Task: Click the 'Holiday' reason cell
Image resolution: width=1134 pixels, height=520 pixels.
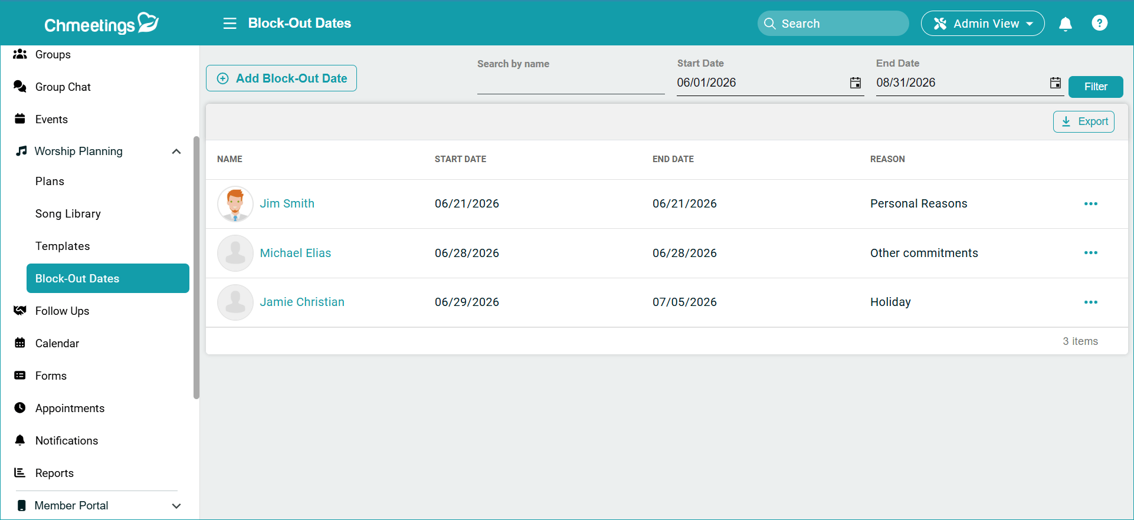Action: tap(890, 302)
